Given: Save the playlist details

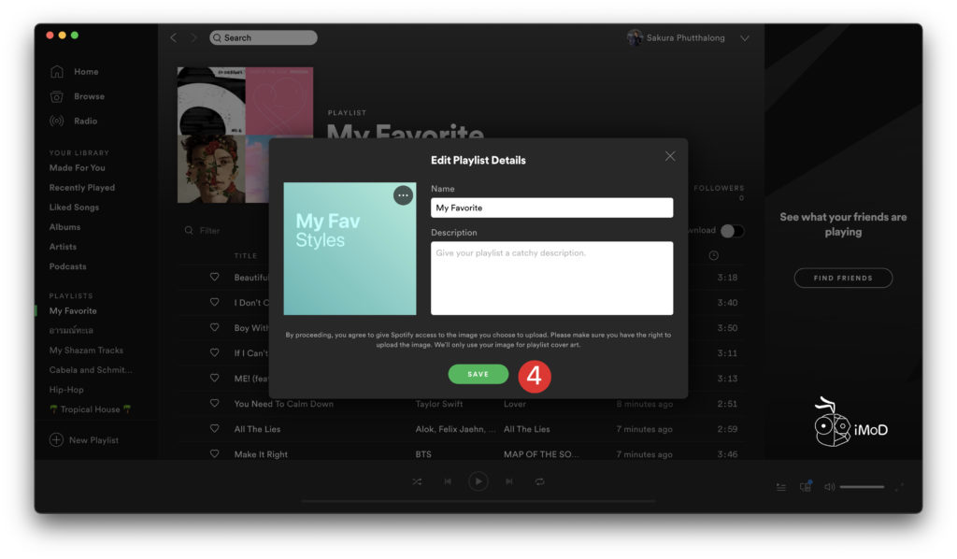Looking at the screenshot, I should pos(478,374).
